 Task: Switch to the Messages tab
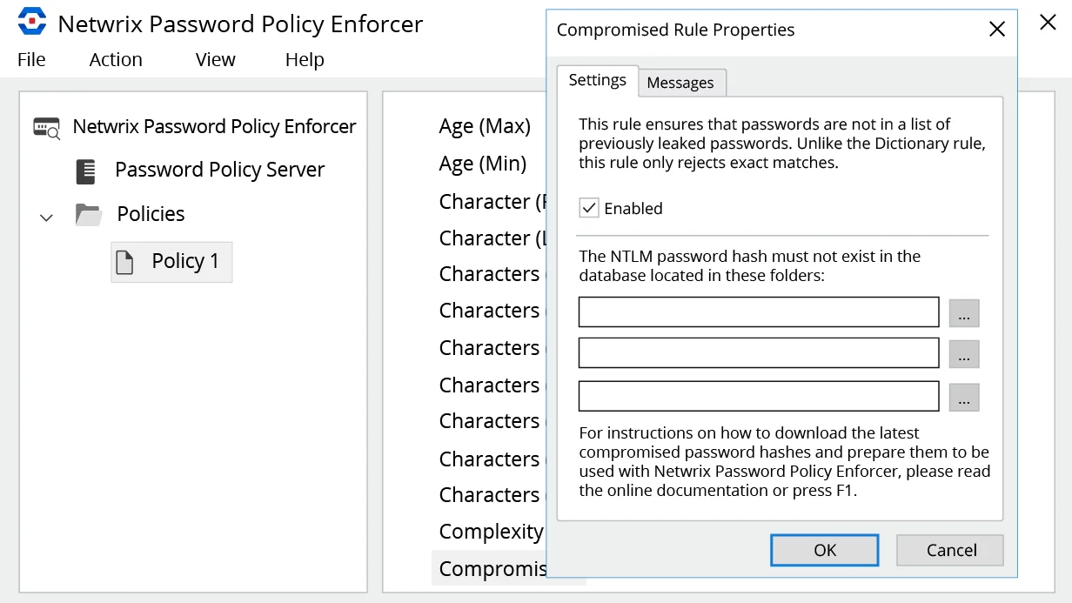[x=681, y=83]
